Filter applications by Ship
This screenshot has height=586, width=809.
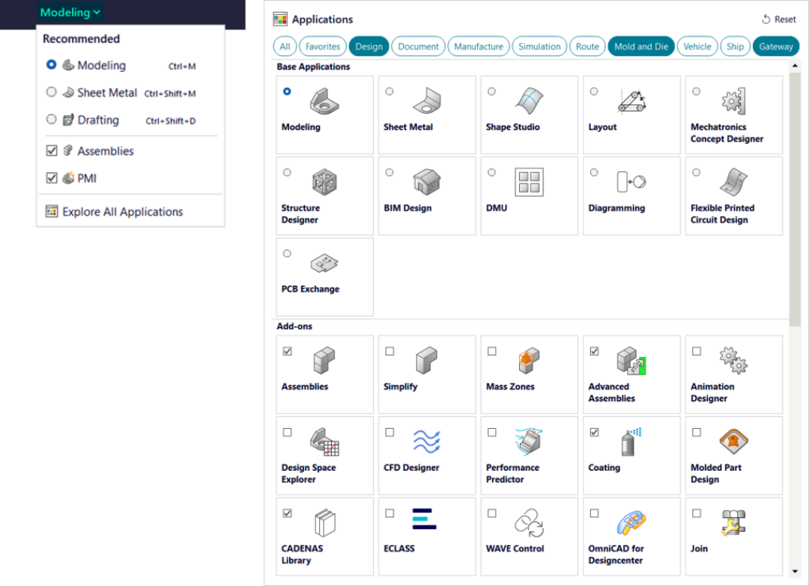point(735,46)
